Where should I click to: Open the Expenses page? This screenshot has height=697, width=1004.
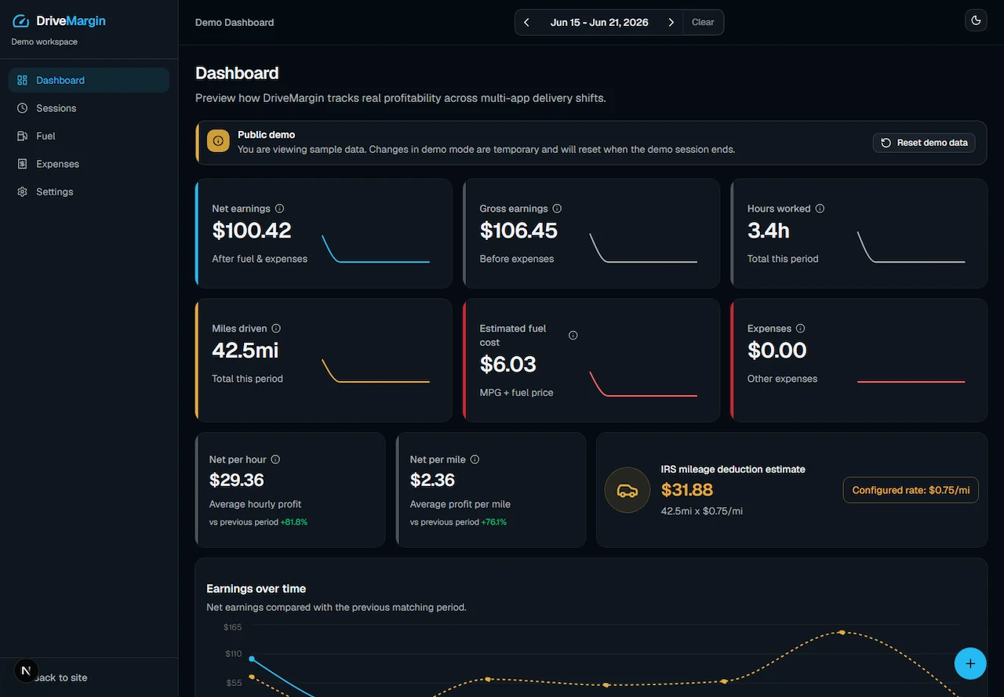click(x=89, y=164)
